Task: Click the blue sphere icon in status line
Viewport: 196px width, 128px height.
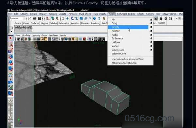Action: tap(95, 19)
